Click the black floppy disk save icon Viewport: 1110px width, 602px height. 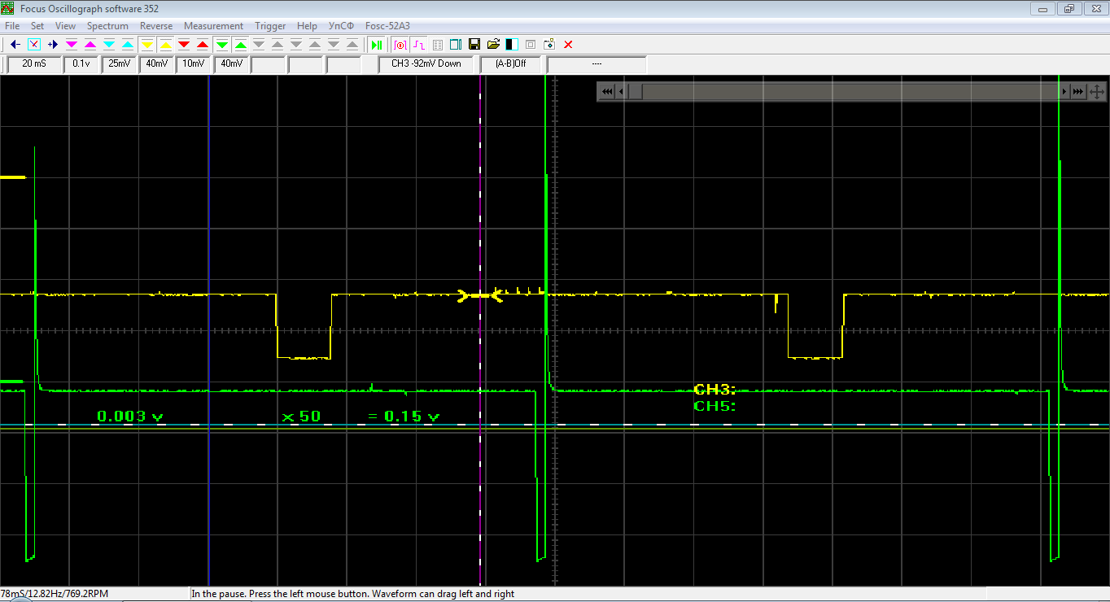(x=474, y=44)
